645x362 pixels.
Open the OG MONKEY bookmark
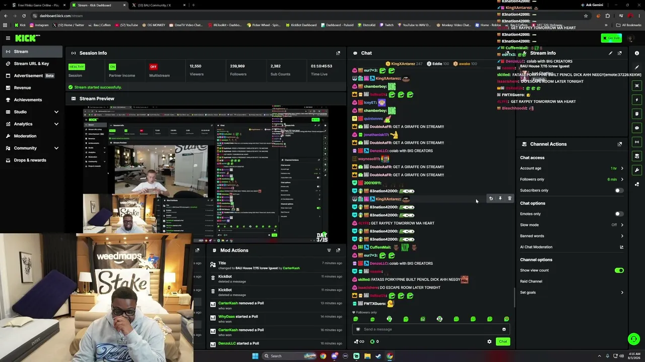(154, 25)
